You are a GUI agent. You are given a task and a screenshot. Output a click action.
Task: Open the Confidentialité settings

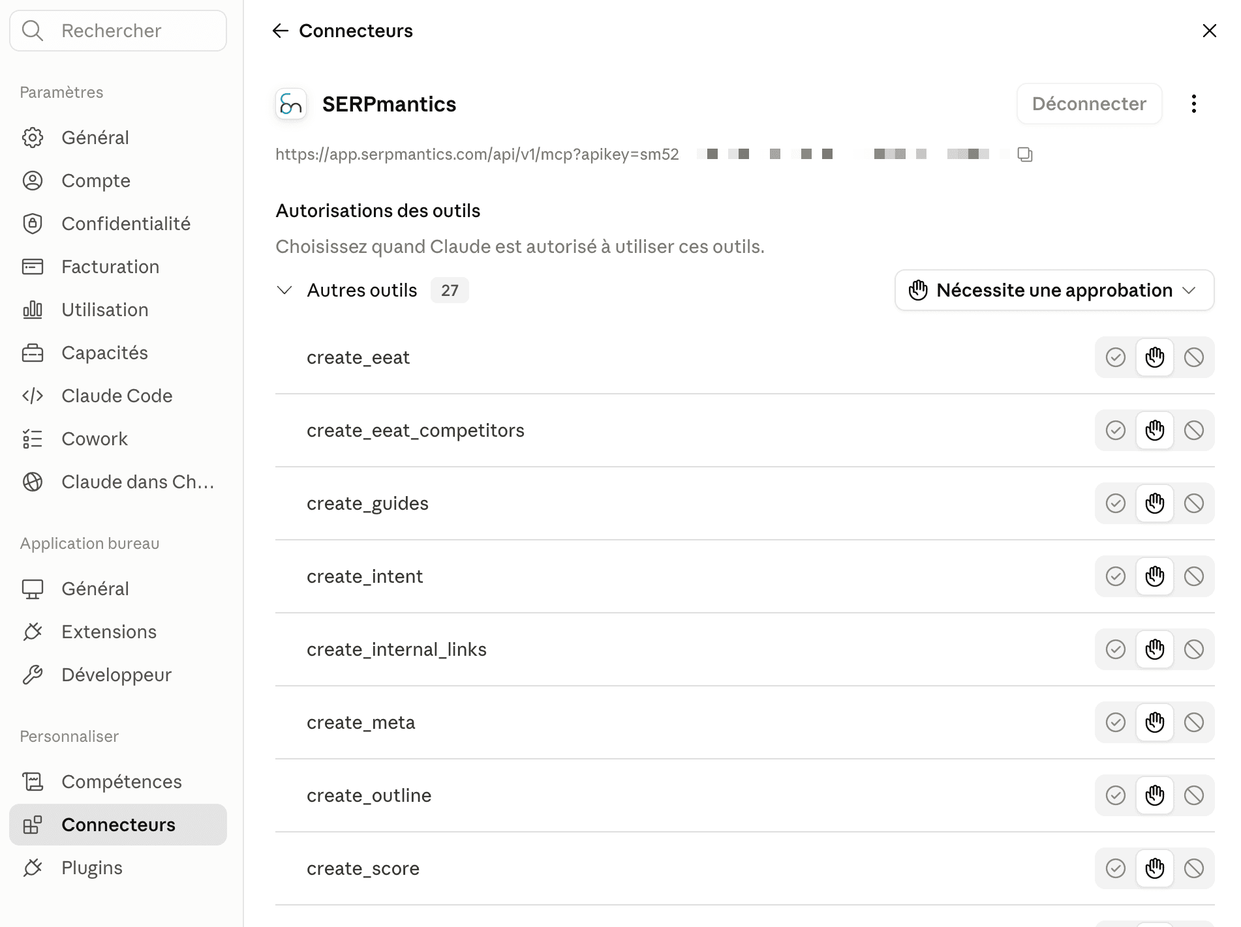pyautogui.click(x=118, y=224)
